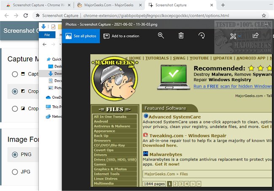This screenshot has height=191, width=274.
Task: Click See all photos button
Action: (81, 36)
